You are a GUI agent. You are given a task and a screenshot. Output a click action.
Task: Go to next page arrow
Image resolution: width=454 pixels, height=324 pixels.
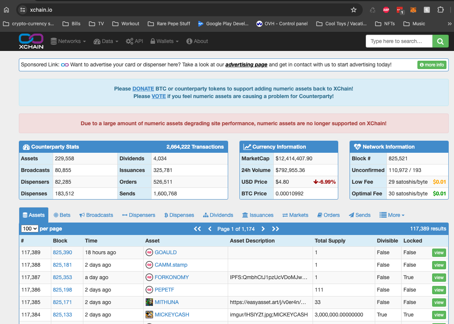click(263, 229)
